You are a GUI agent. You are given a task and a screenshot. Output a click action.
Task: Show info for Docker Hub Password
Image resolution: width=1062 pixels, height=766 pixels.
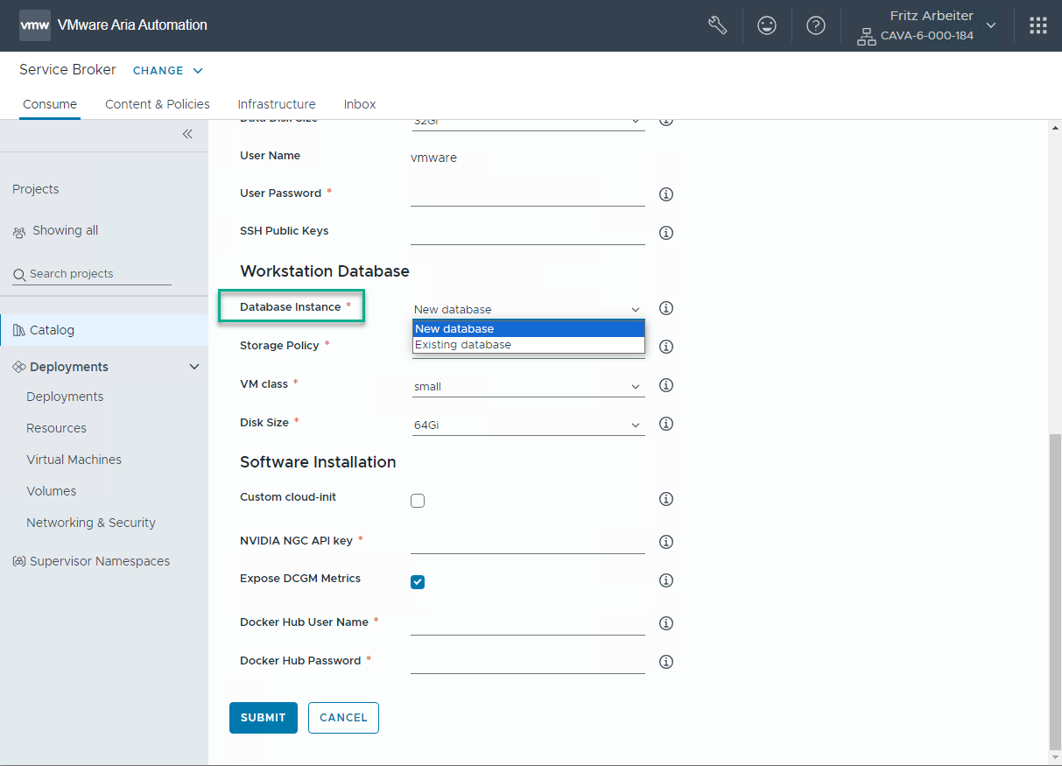666,662
